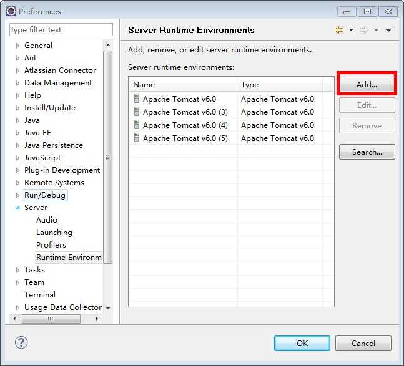404x366 pixels.
Task: Dismiss dialog with Cancel button
Action: (363, 343)
